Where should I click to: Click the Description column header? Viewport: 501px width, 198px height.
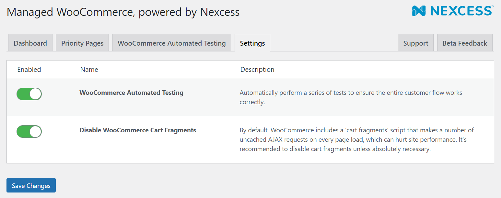coord(257,69)
